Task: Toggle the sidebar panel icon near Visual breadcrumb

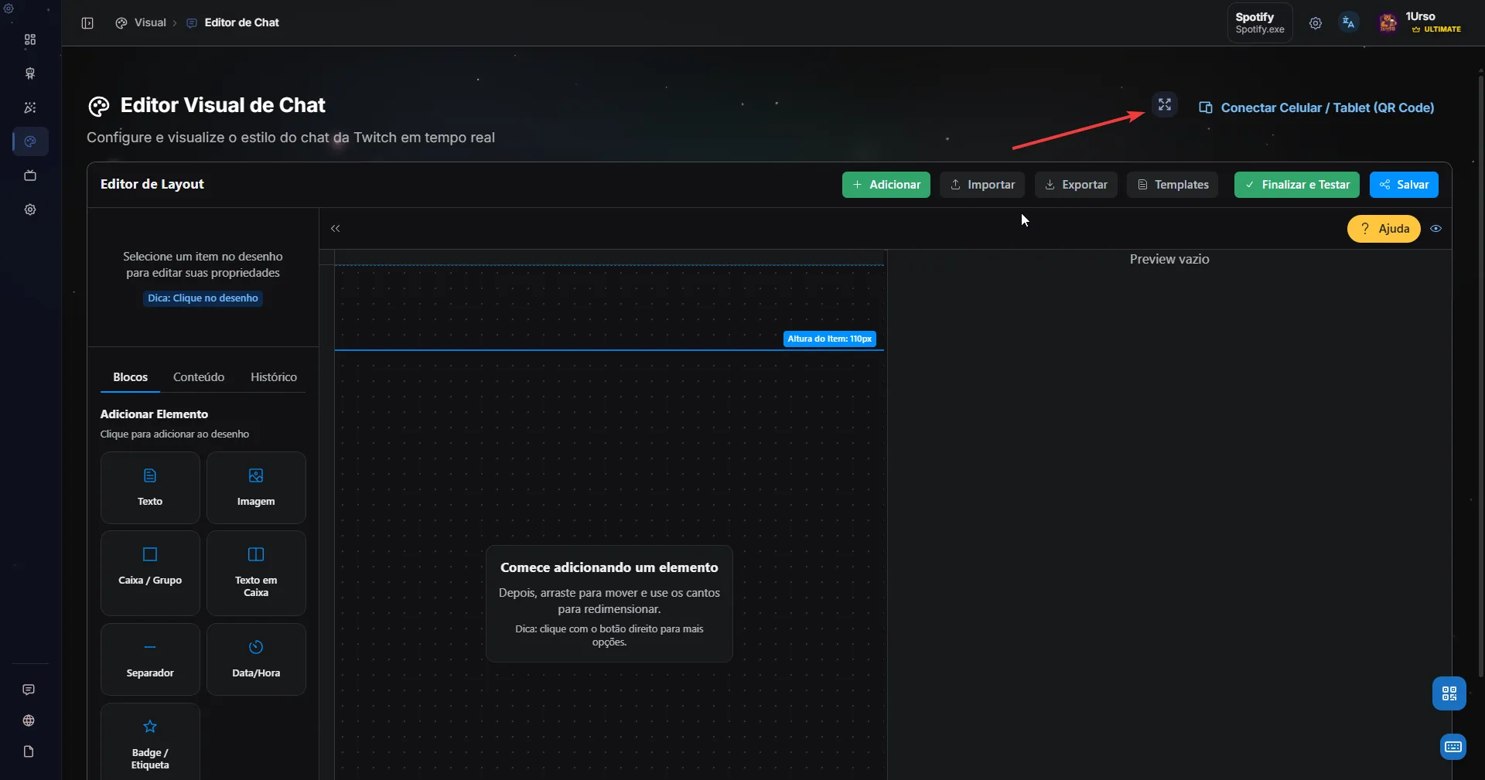Action: click(x=87, y=23)
